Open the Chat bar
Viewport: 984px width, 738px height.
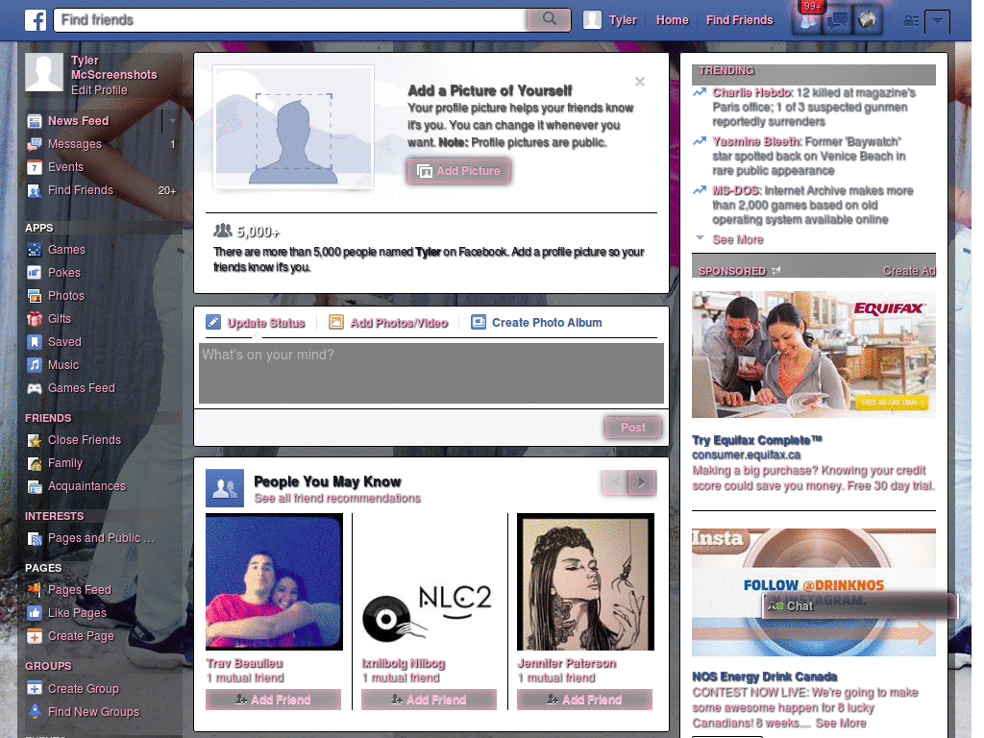pyautogui.click(x=860, y=606)
